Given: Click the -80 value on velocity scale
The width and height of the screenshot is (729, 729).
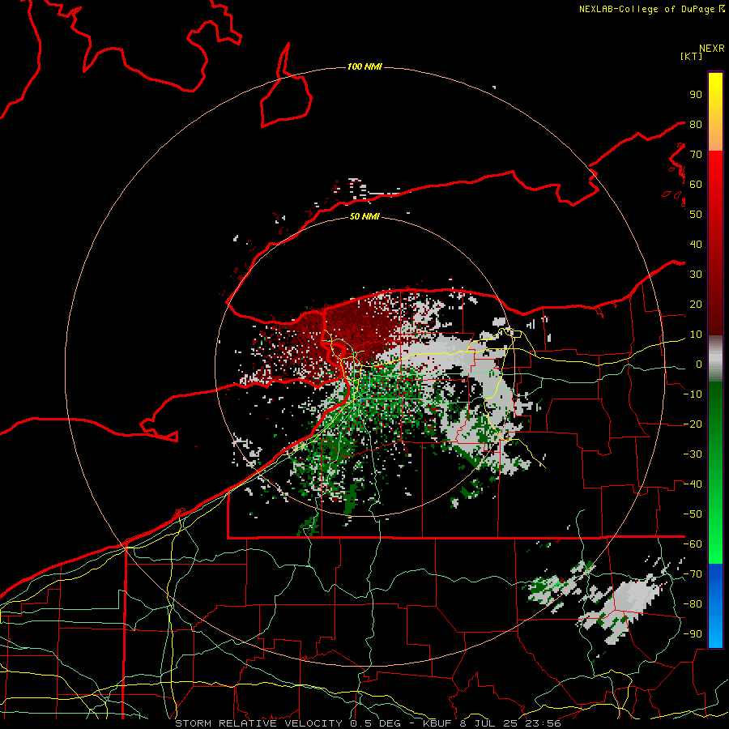Looking at the screenshot, I should coord(693,604).
